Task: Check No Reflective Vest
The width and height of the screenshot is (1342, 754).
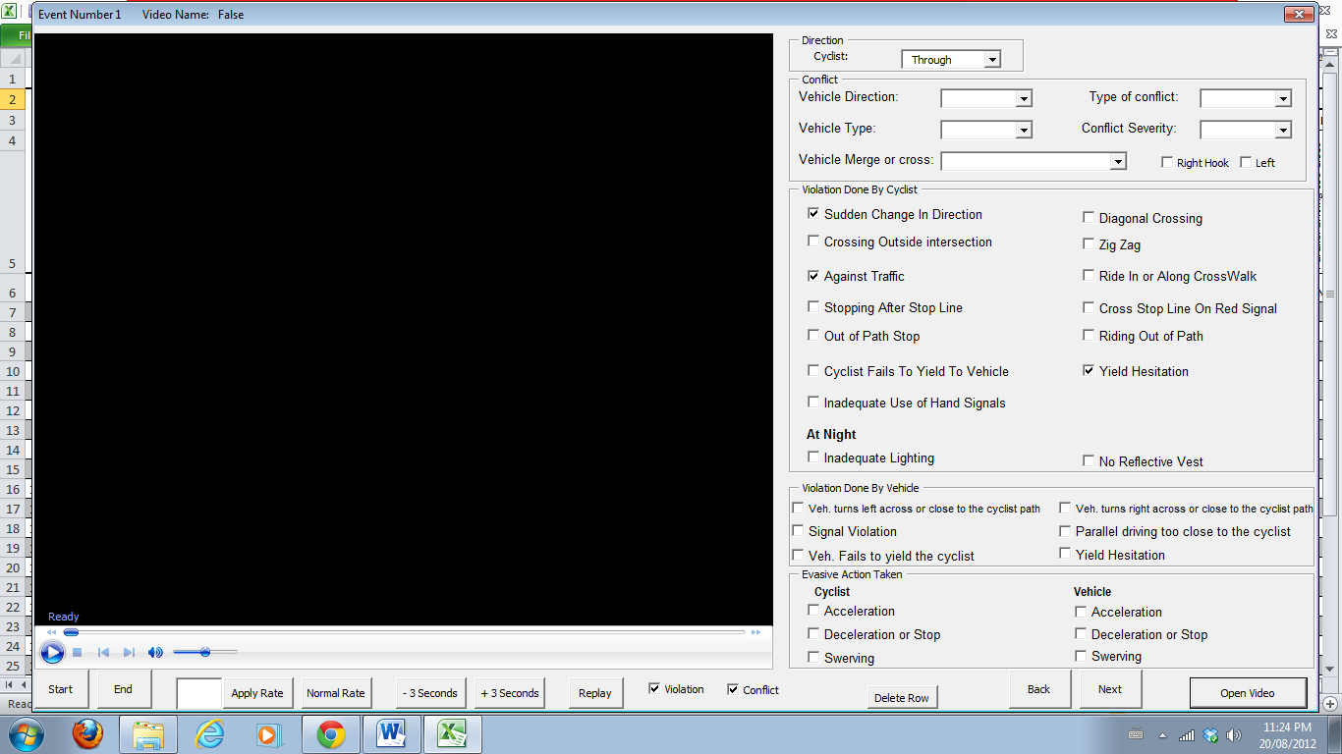Action: (x=1089, y=460)
